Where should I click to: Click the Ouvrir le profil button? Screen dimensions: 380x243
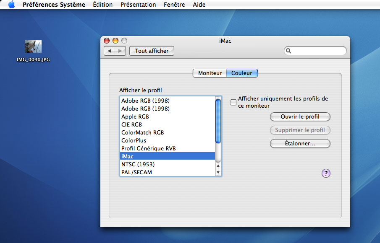tap(300, 117)
